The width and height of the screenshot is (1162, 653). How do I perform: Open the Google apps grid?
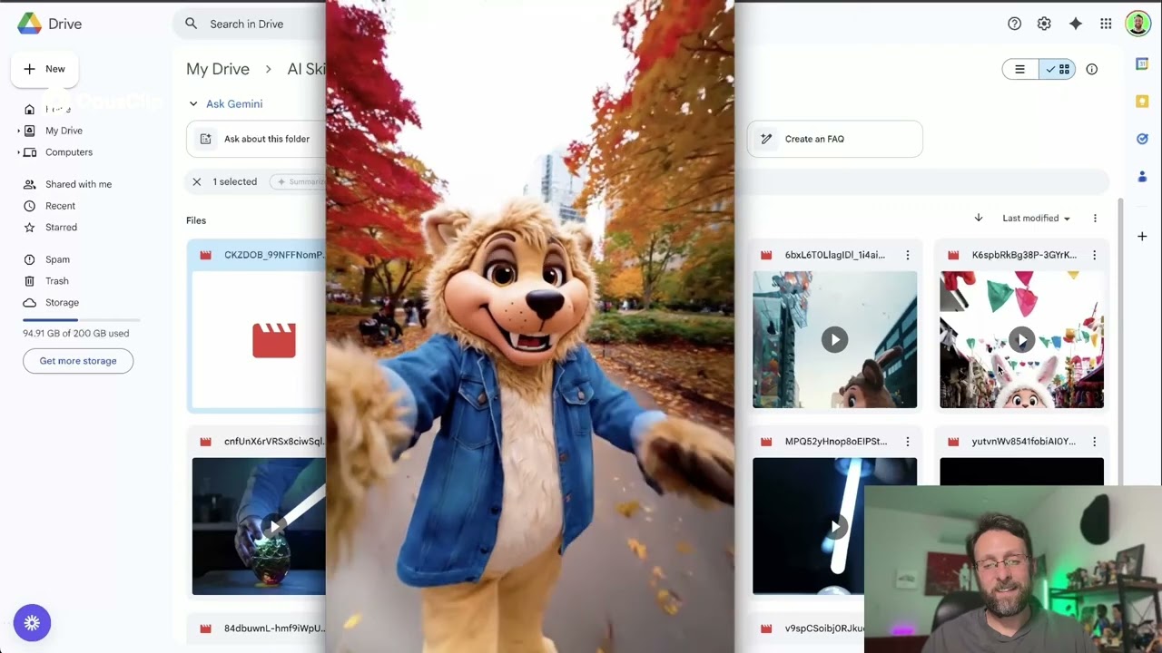click(x=1106, y=24)
